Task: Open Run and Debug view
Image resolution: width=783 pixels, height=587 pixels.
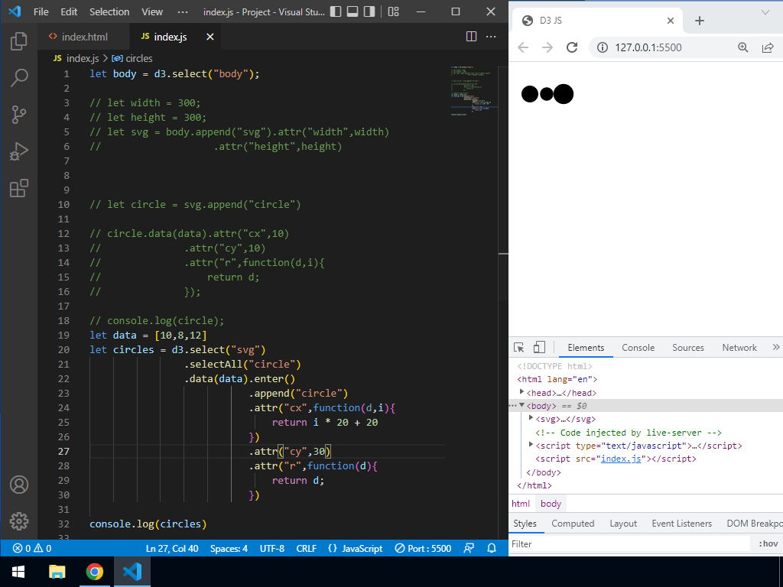Action: (x=19, y=151)
